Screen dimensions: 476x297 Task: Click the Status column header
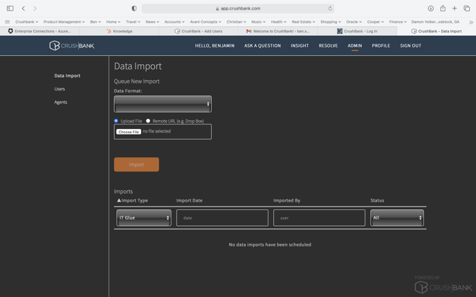pyautogui.click(x=377, y=200)
